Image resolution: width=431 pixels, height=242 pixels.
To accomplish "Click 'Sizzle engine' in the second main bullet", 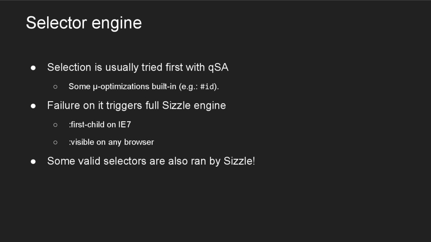I will [194, 106].
